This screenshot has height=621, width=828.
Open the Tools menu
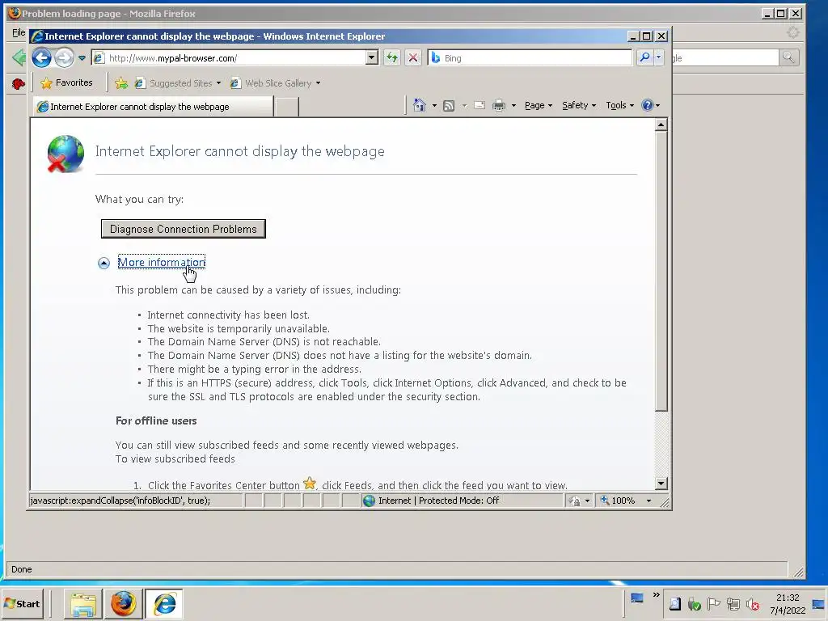click(619, 105)
